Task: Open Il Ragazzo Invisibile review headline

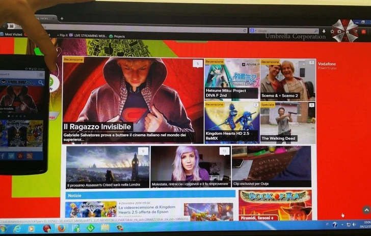Action: click(x=98, y=127)
